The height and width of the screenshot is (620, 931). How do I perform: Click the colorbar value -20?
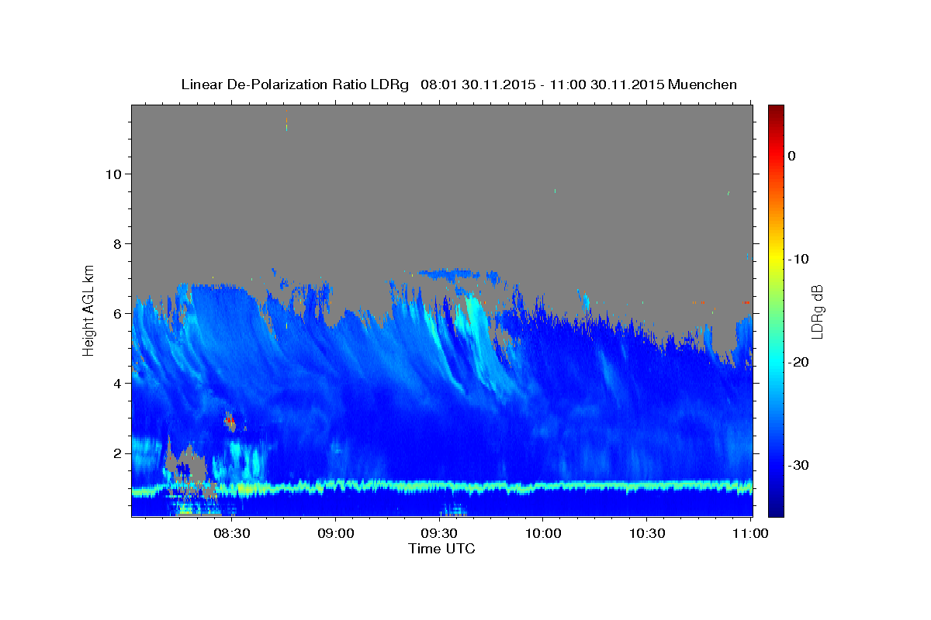click(x=798, y=362)
